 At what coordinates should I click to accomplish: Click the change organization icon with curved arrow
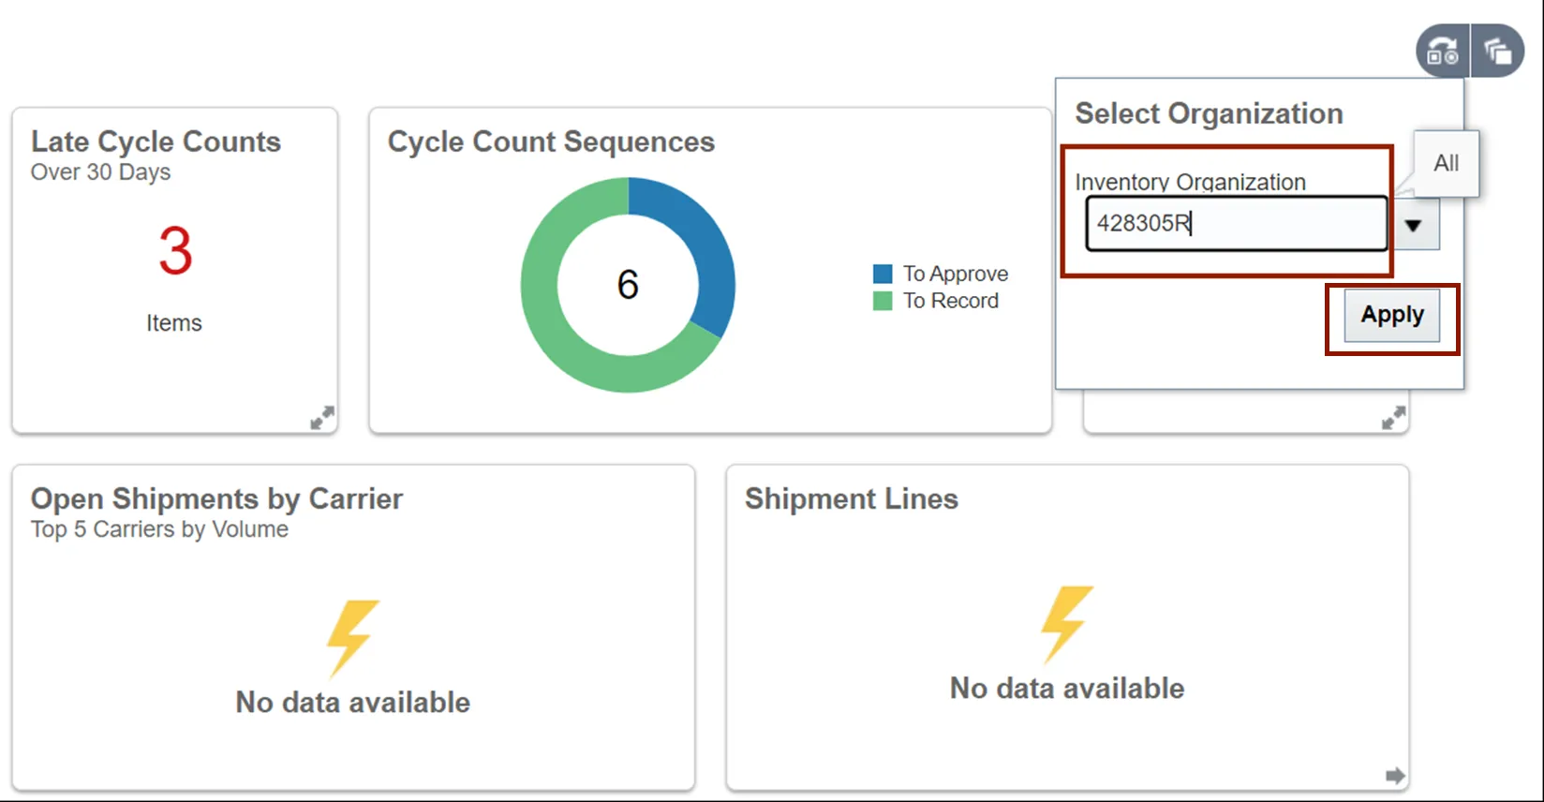(x=1442, y=52)
